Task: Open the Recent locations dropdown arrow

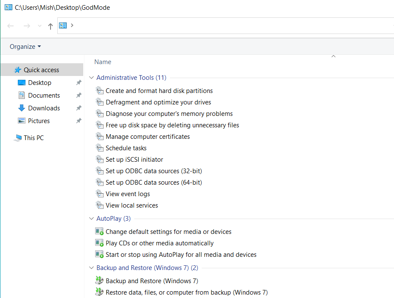Action: [x=39, y=26]
